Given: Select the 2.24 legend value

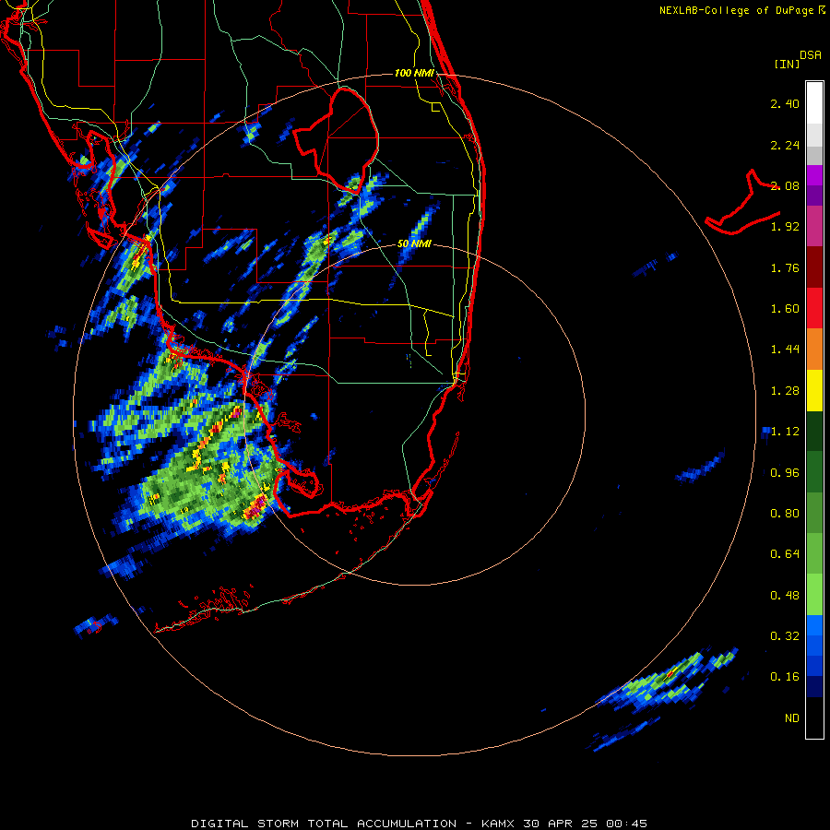Looking at the screenshot, I should (x=785, y=145).
